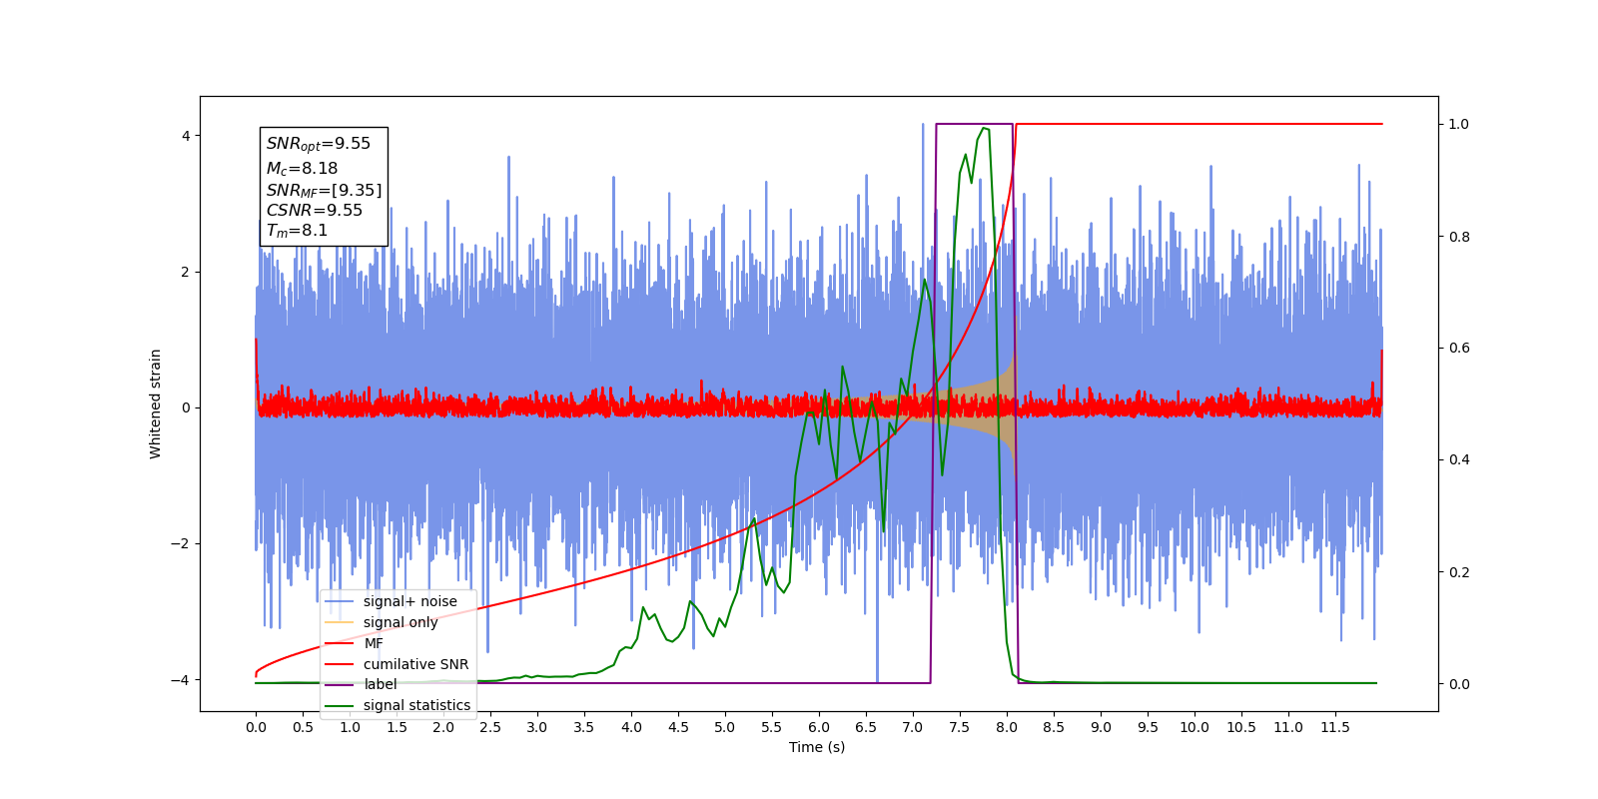Screen dimensions: 1598x799
Task: Click the −4 tick on the left strain axis
Action: (x=180, y=680)
